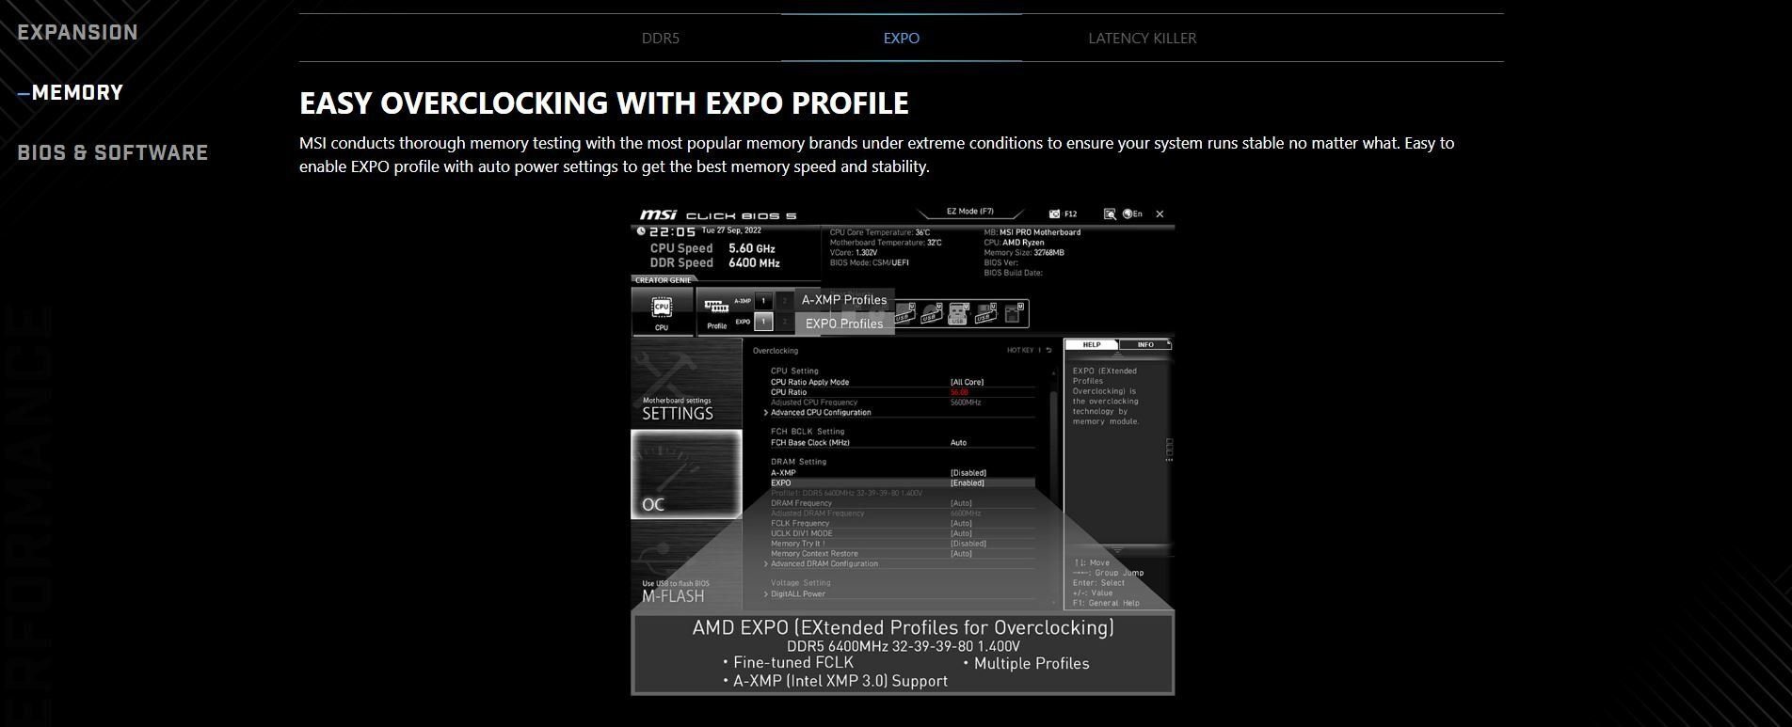This screenshot has width=1792, height=727.
Task: Click the last boot priority drive icon
Action: pos(1013,313)
